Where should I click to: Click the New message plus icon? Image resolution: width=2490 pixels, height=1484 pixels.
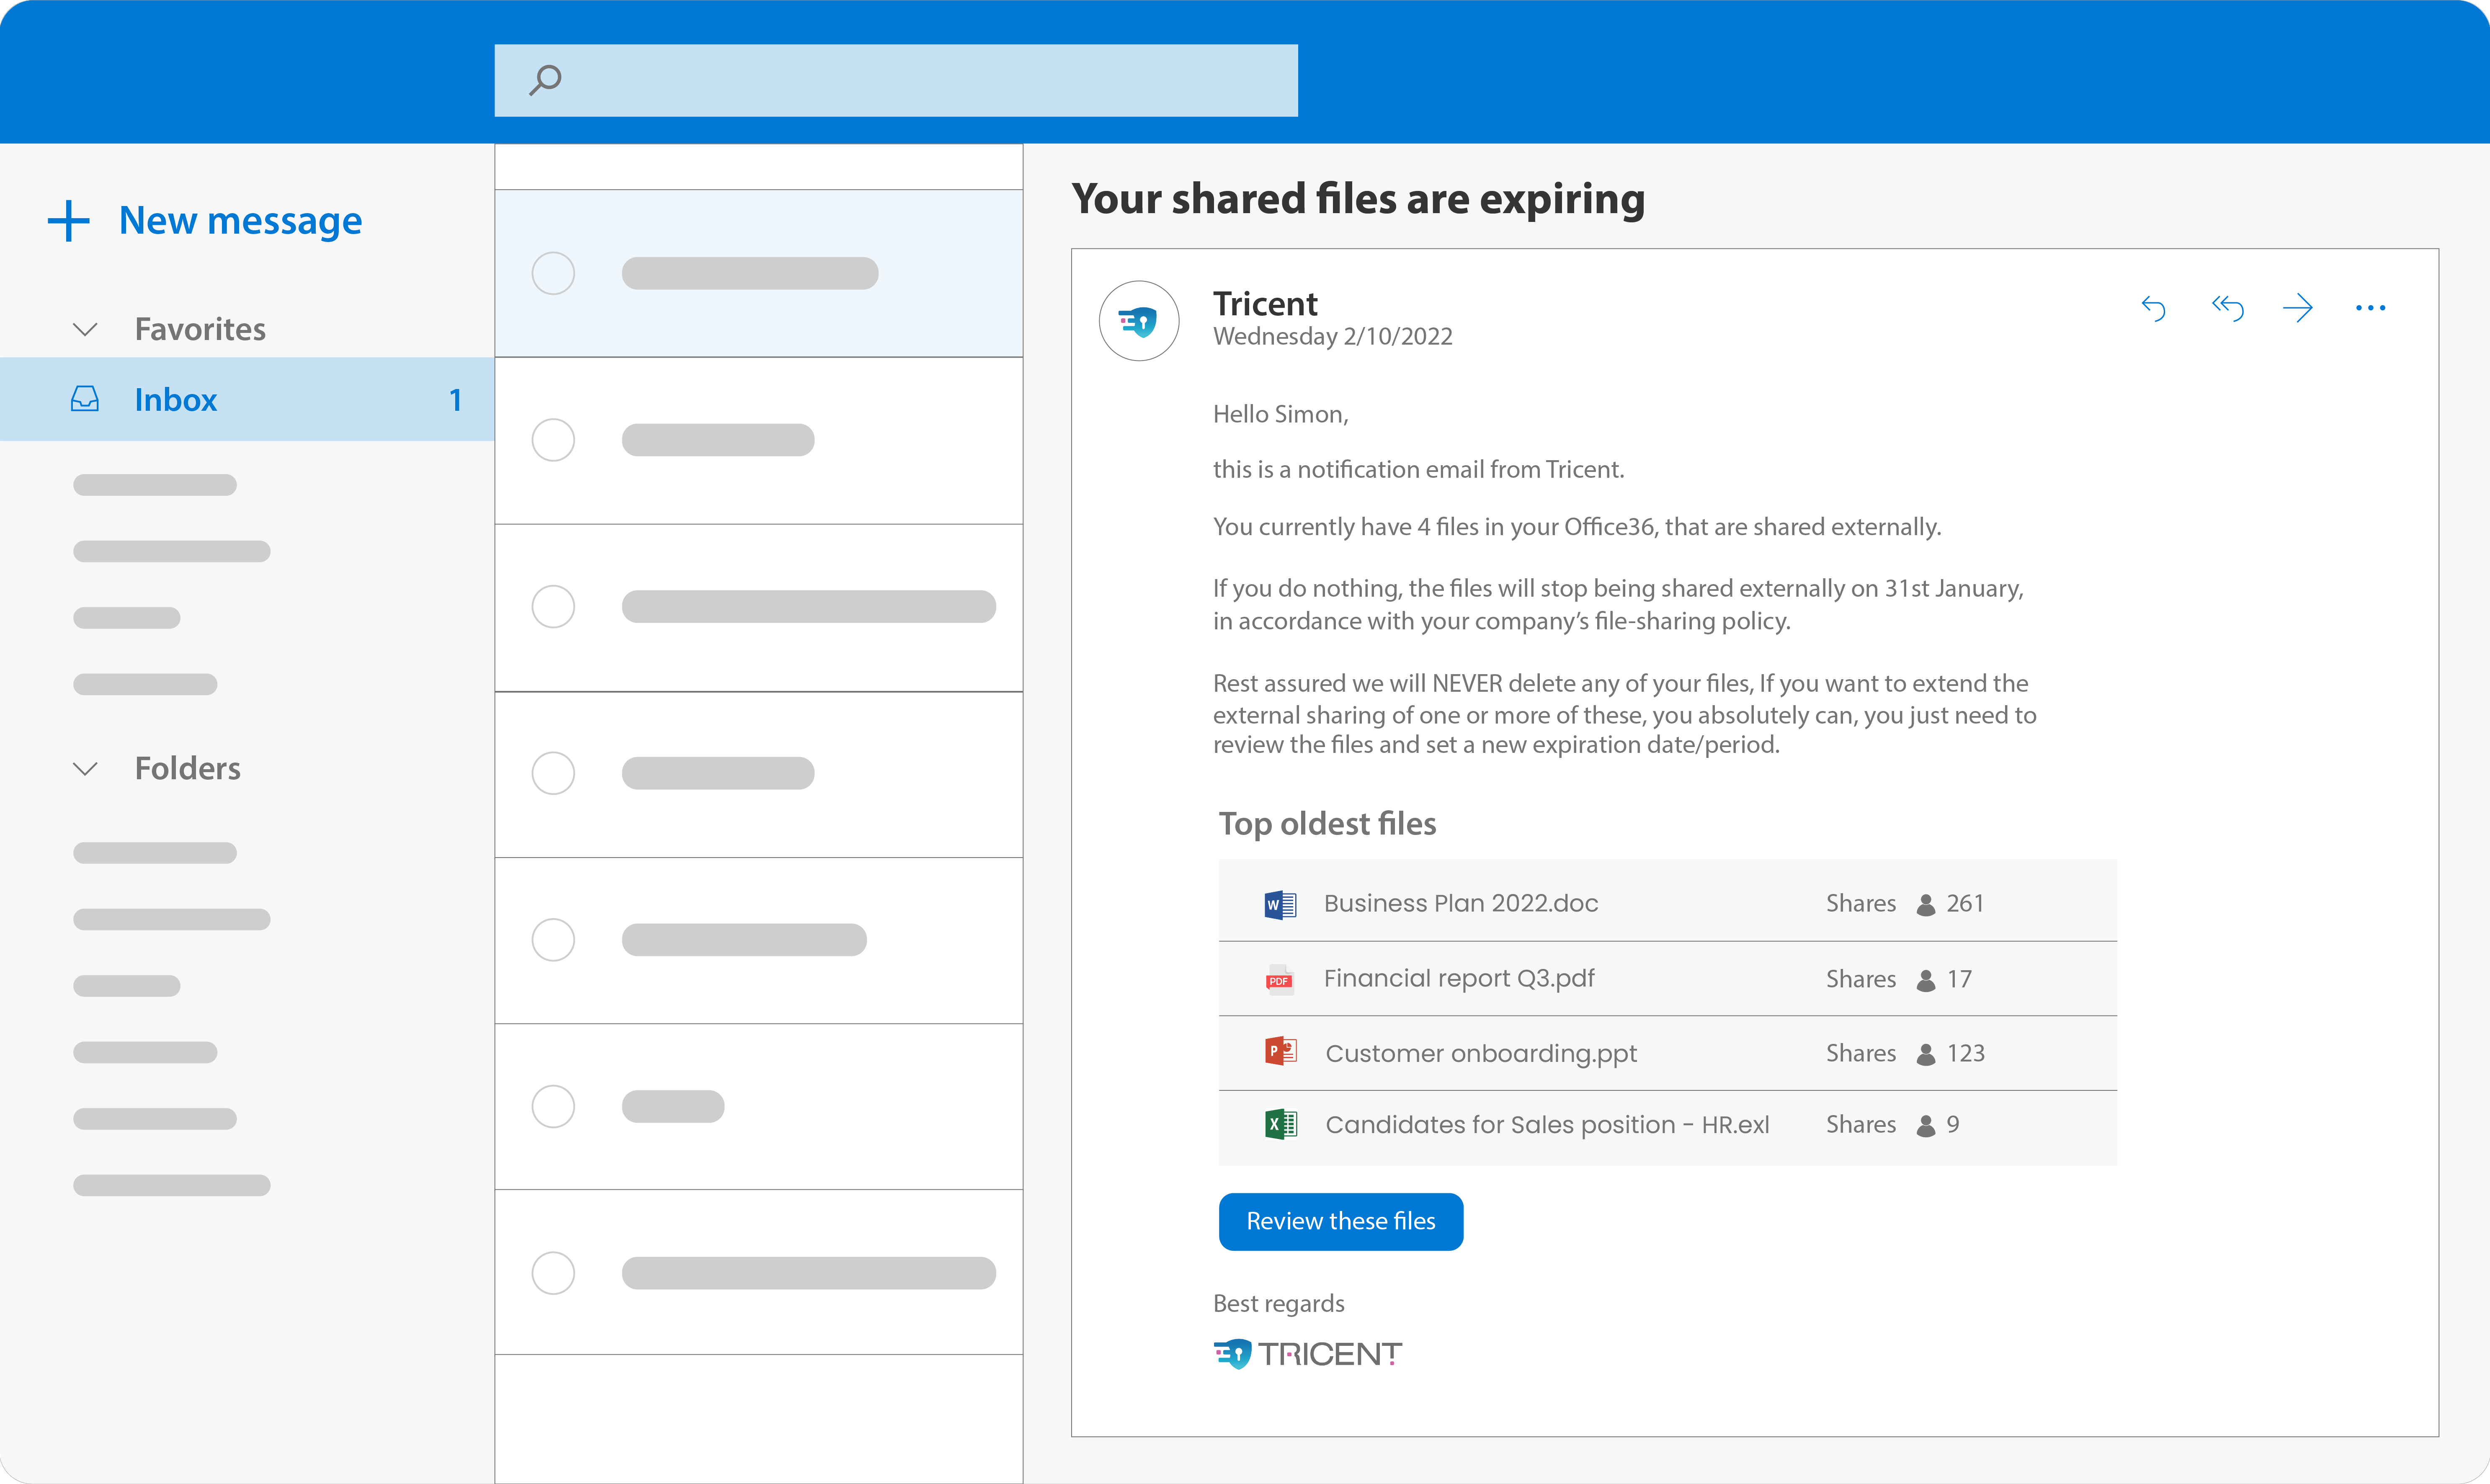click(x=69, y=221)
